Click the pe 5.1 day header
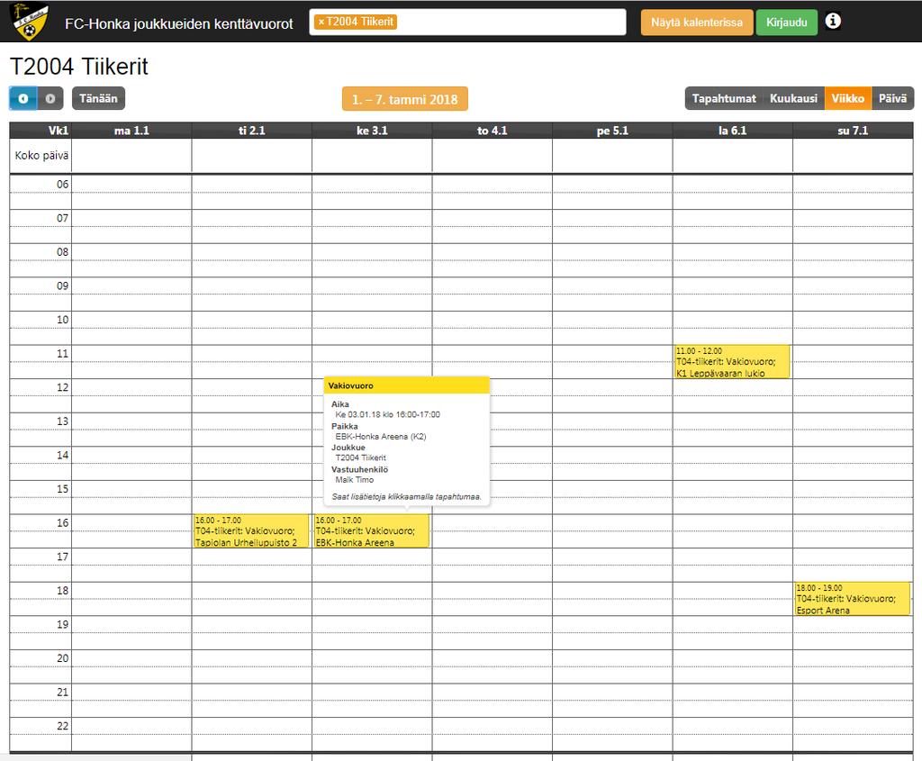 click(612, 131)
